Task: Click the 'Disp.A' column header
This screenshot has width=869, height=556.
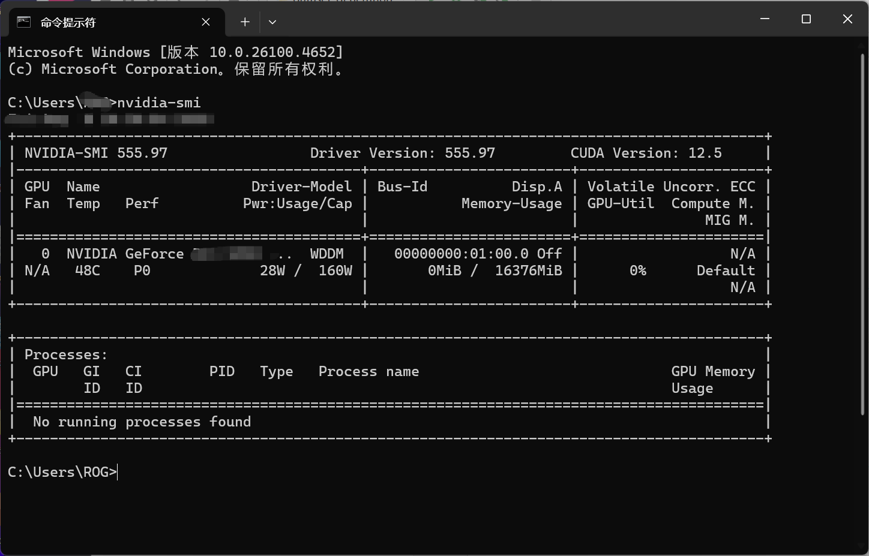Action: (x=537, y=187)
